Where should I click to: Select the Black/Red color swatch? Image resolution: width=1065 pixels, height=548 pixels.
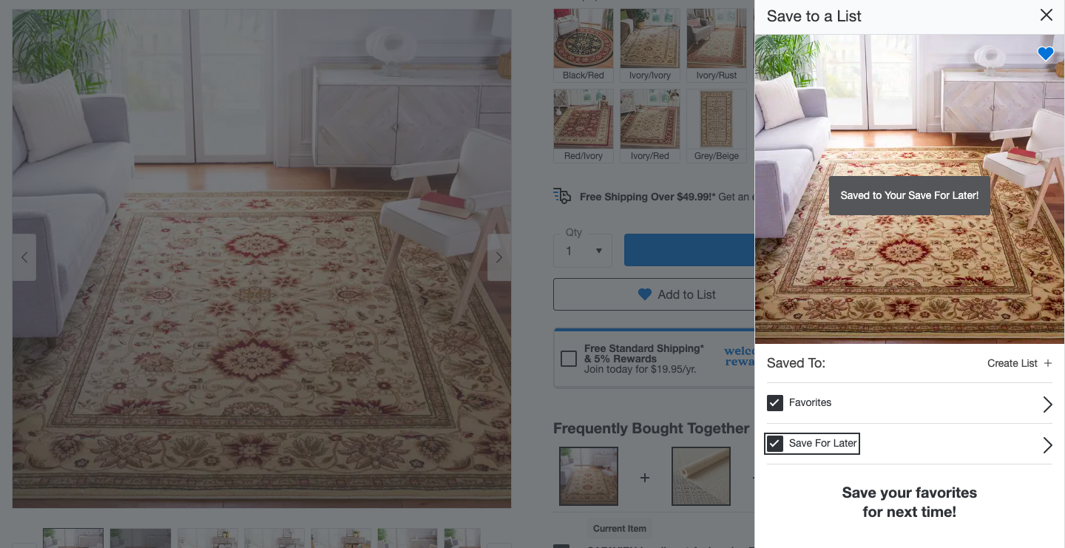coord(584,45)
